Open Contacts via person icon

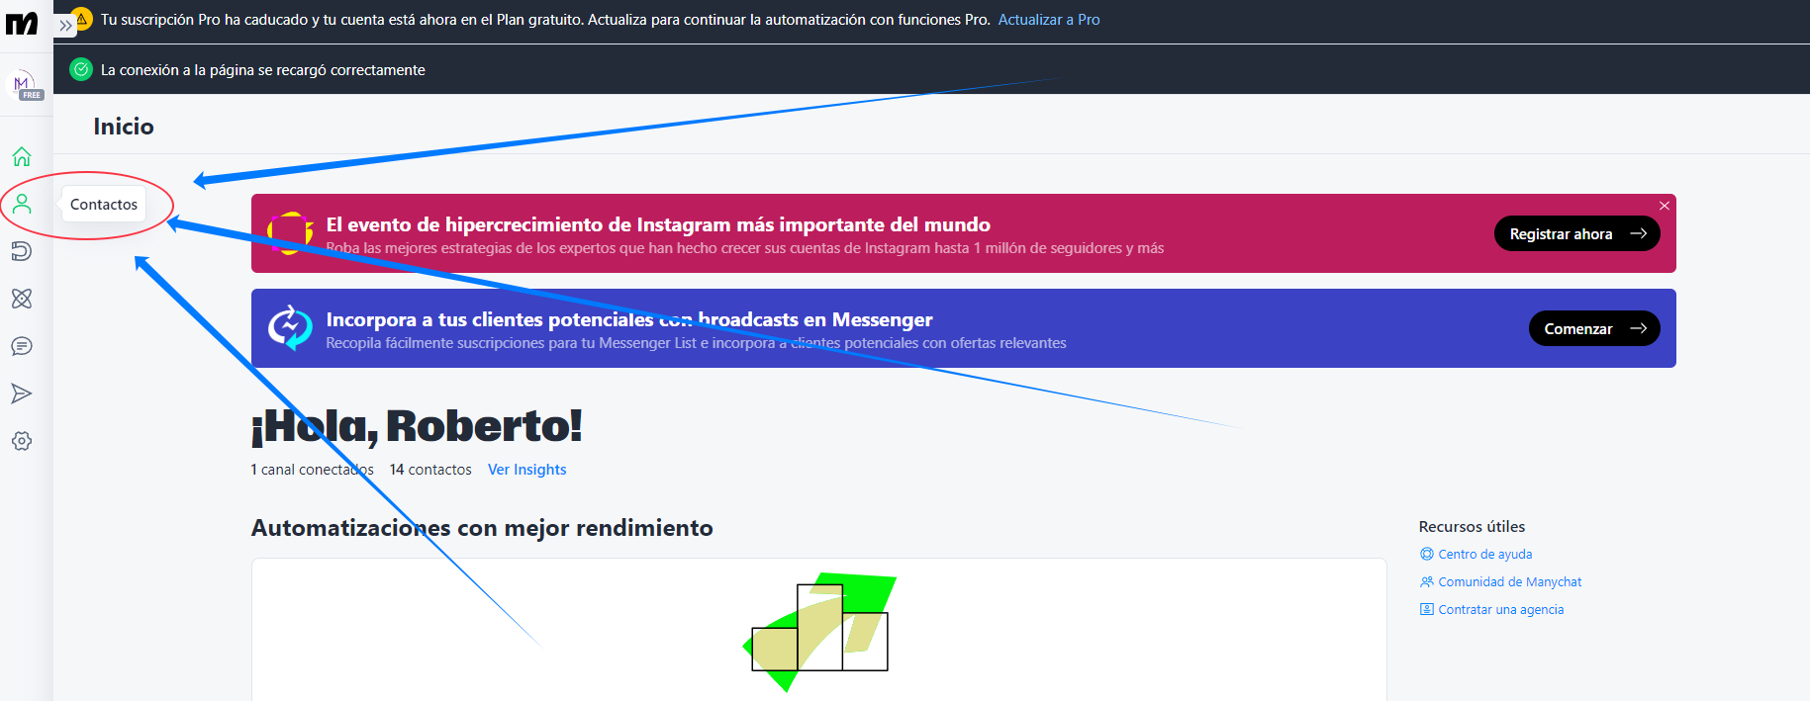22,204
